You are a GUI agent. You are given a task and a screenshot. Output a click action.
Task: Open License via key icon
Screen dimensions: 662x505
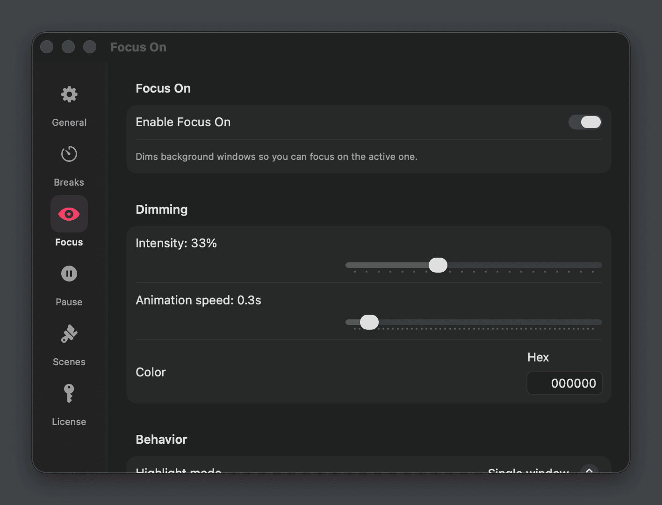[x=69, y=393]
